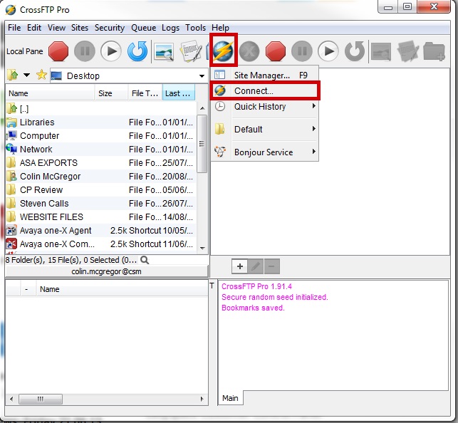Viewport: 458px width, 423px height.
Task: Click the plus add button below remote pane
Action: click(x=240, y=266)
